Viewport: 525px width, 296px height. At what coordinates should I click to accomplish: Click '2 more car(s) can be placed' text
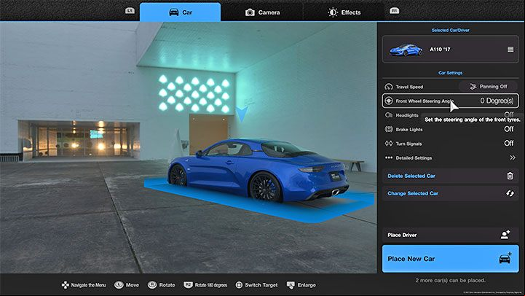[450, 280]
